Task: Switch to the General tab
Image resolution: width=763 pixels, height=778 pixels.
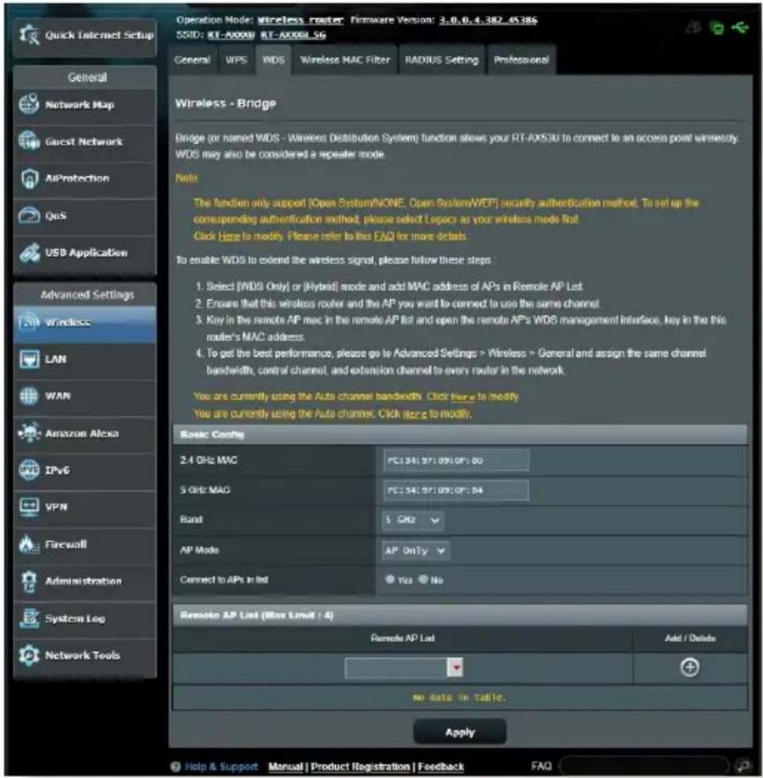Action: click(192, 60)
